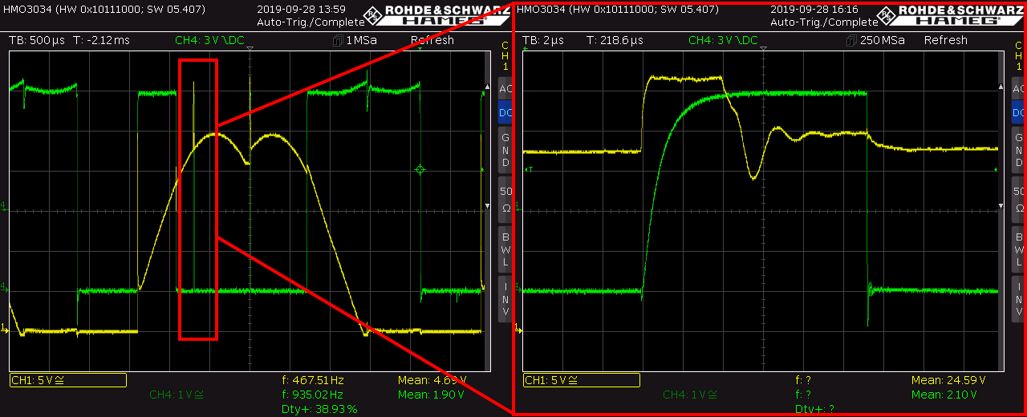This screenshot has width=1027, height=417.
Task: Toggle 50 Ω termination in left scope
Action: [x=505, y=200]
